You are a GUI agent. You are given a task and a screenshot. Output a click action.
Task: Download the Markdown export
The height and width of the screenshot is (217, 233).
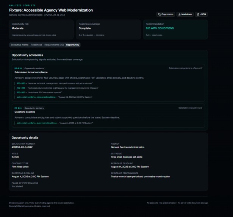[185, 14]
